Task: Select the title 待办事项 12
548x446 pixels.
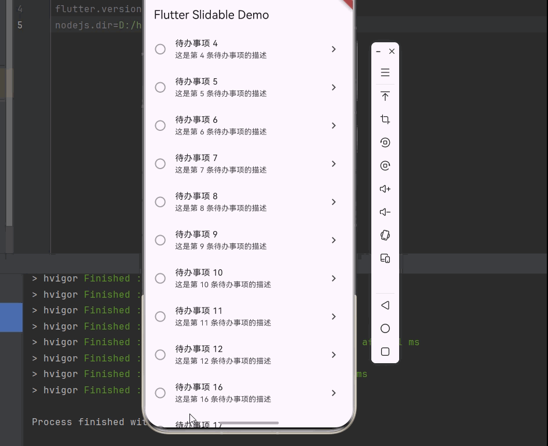Action: (x=199, y=349)
